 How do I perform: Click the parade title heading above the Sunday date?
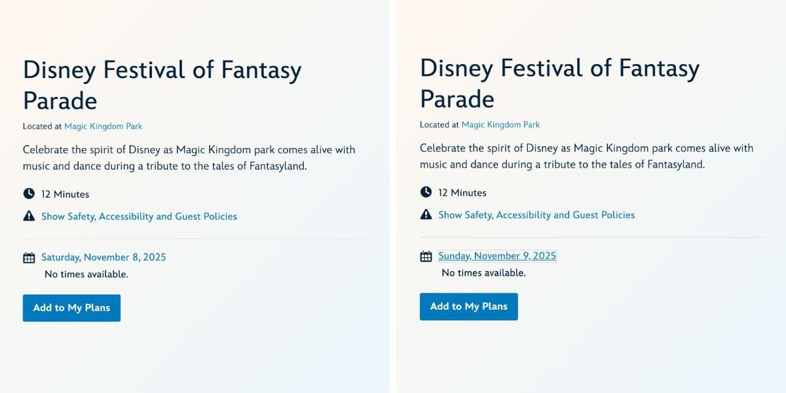(x=559, y=83)
